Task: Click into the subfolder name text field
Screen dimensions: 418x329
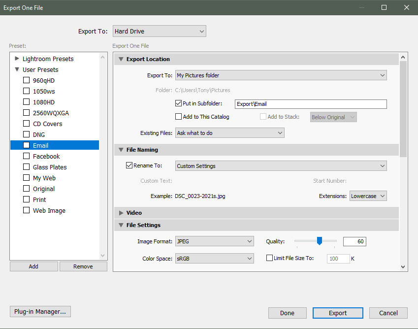Action: tap(310, 104)
